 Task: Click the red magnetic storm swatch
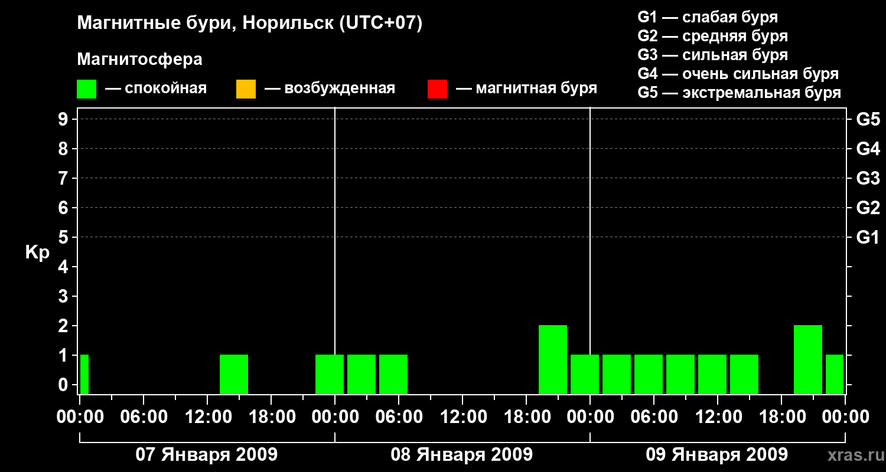(437, 89)
